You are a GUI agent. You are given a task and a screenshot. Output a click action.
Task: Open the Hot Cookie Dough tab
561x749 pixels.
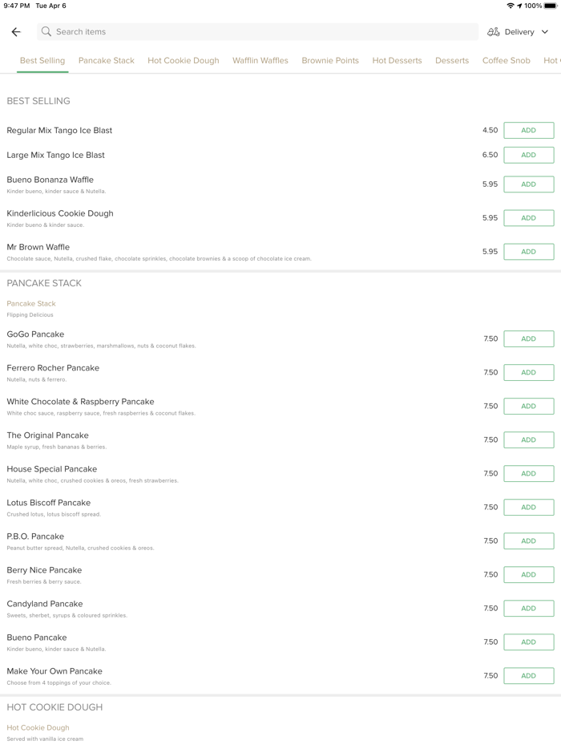coord(184,61)
